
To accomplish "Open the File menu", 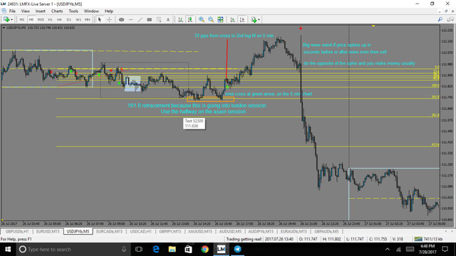I will tap(12, 11).
